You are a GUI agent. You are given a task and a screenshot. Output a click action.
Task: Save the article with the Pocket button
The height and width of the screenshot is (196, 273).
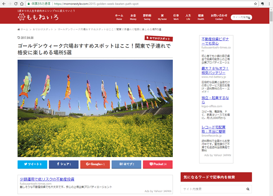(157, 164)
